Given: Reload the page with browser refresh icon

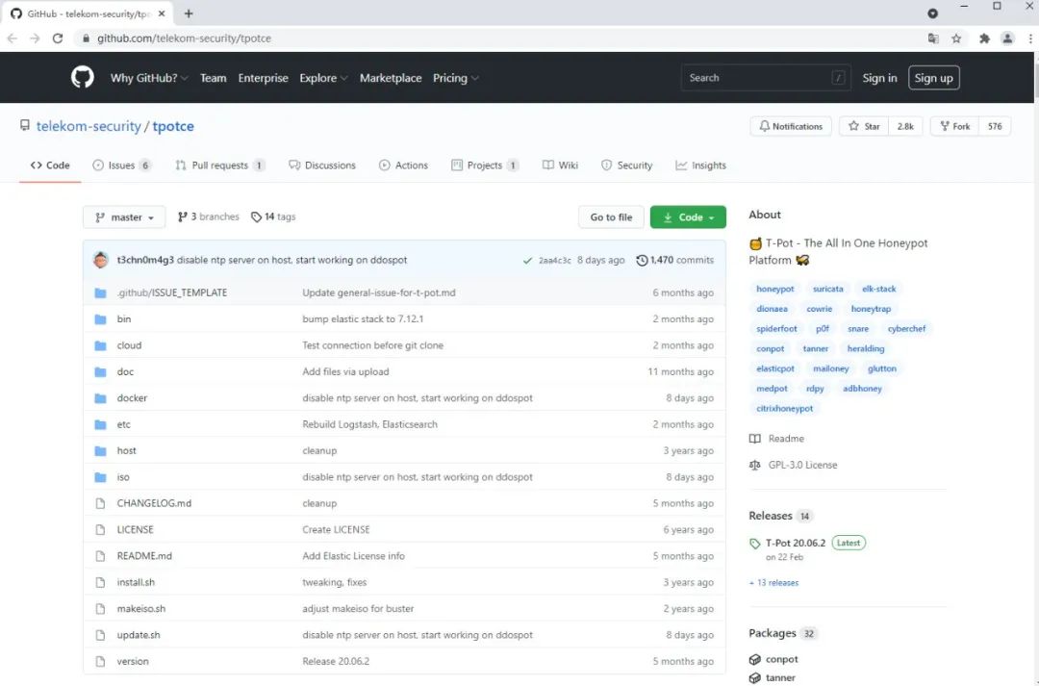Looking at the screenshot, I should (x=58, y=38).
